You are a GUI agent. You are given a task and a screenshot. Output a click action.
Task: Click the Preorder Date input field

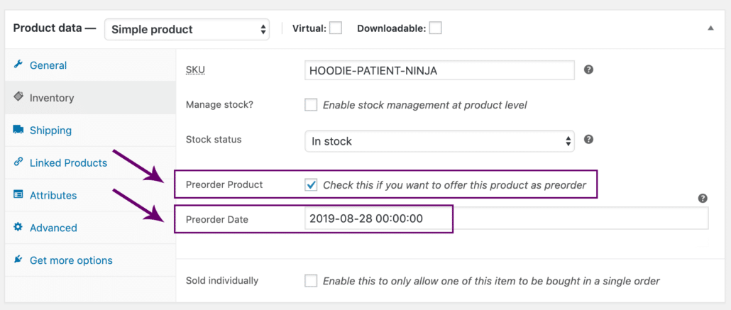(x=507, y=218)
